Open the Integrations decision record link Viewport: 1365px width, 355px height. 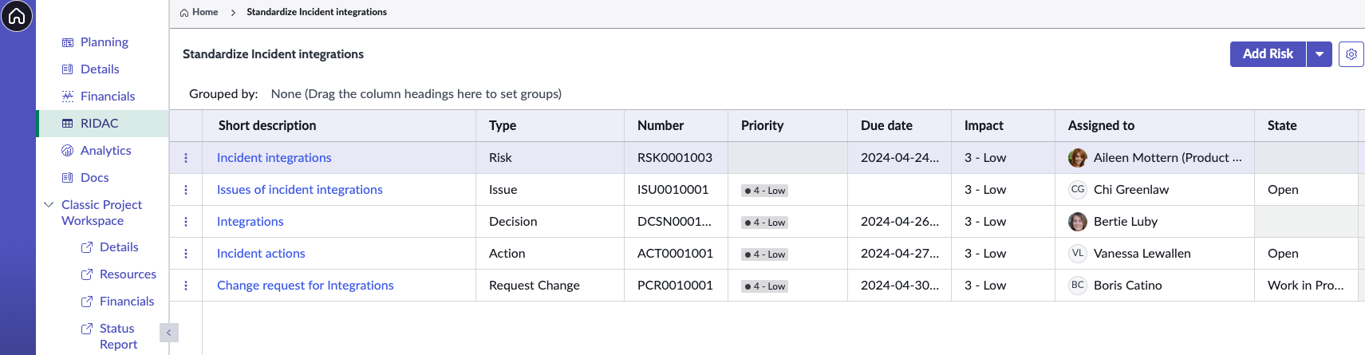pyautogui.click(x=250, y=222)
